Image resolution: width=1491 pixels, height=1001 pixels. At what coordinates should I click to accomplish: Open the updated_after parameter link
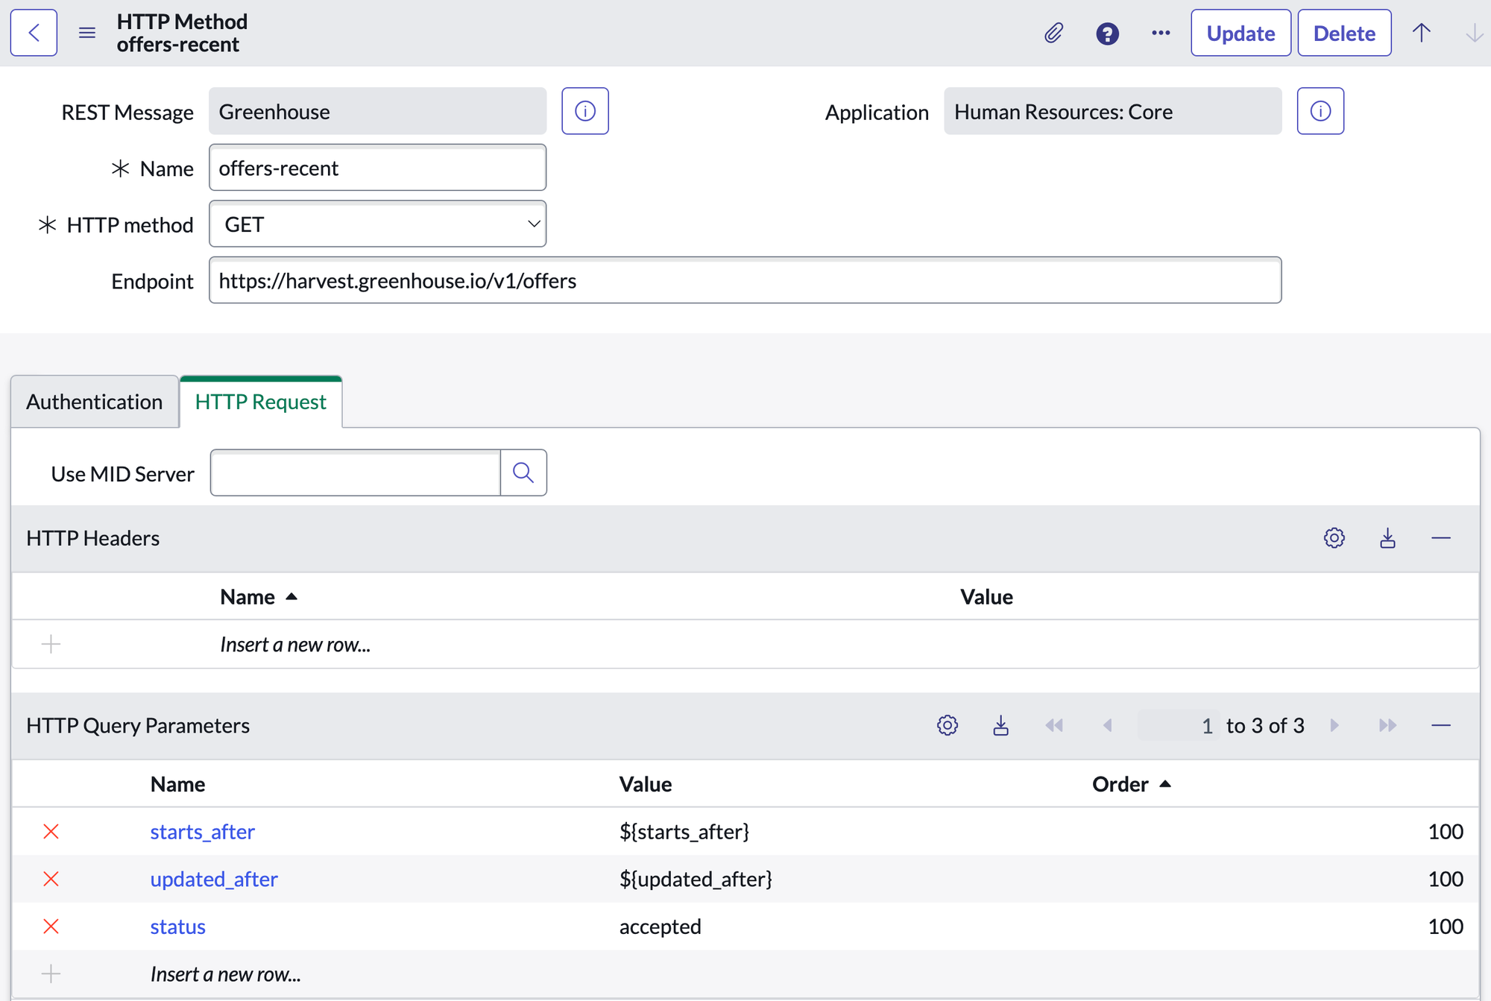[x=214, y=879]
